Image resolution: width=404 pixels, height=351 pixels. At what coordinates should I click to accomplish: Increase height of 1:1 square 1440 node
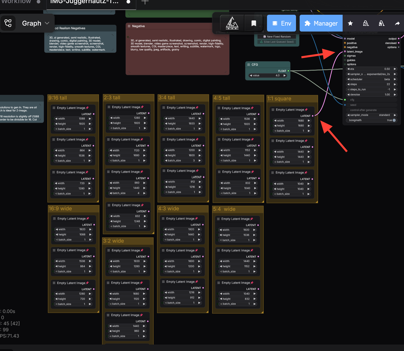click(x=309, y=157)
